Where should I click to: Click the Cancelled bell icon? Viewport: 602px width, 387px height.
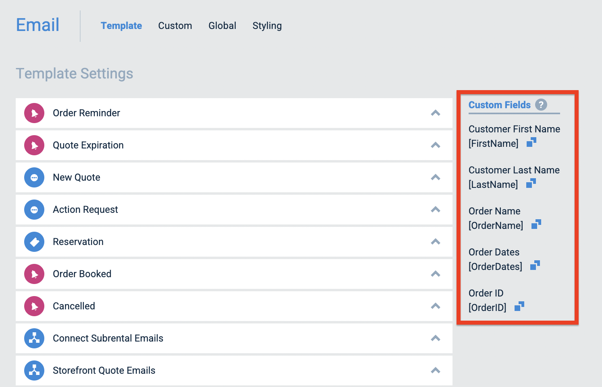(x=34, y=306)
